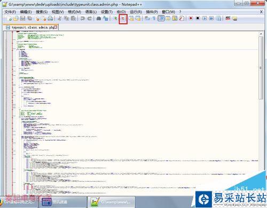Open the 运行(R) menu
This screenshot has height=208, width=267.
[136, 12]
